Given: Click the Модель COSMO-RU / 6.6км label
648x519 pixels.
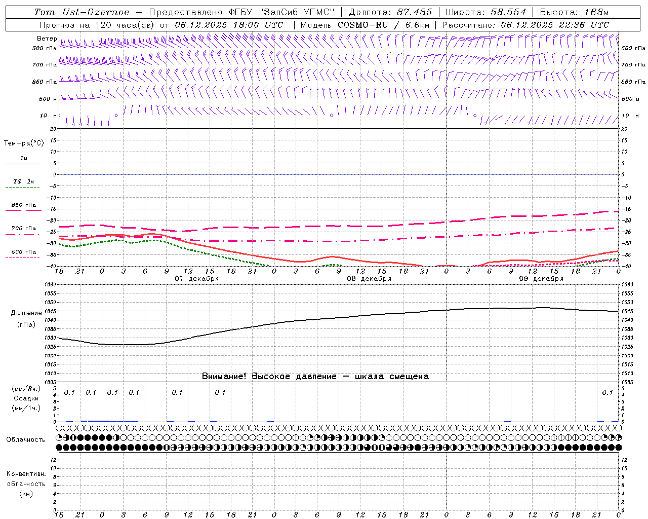Looking at the screenshot, I should 365,25.
